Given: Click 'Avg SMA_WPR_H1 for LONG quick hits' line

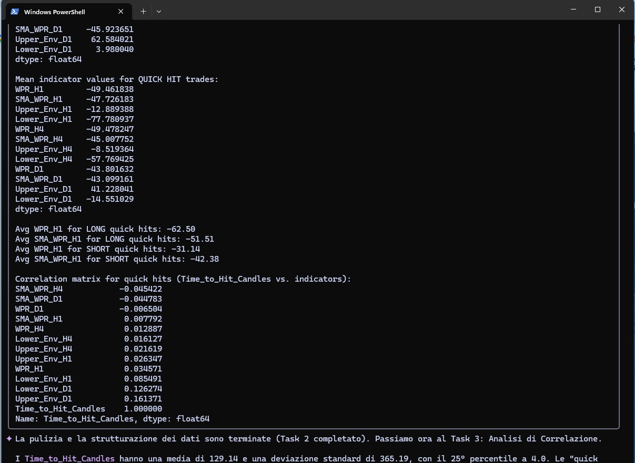Looking at the screenshot, I should 115,239.
